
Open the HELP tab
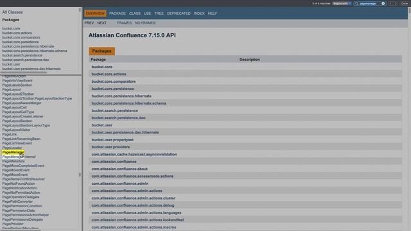tap(213, 13)
